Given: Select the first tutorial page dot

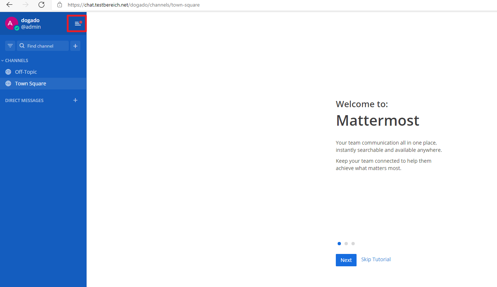Looking at the screenshot, I should pos(339,244).
